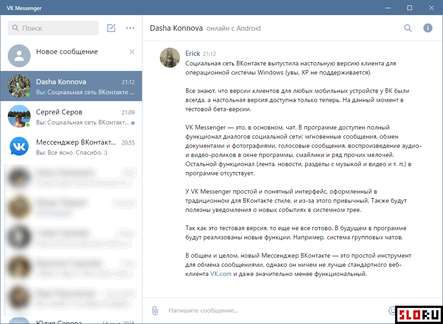This screenshot has height=324, width=443.
Task: Close the Новое сообщение entry
Action: tap(132, 52)
